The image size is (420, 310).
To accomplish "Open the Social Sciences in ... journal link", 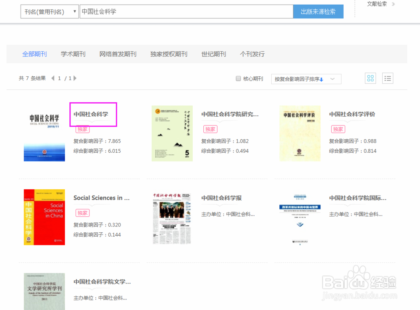I will [x=102, y=198].
